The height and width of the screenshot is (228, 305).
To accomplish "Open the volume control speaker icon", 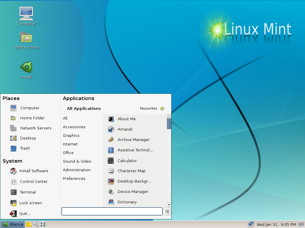I will click(x=301, y=224).
